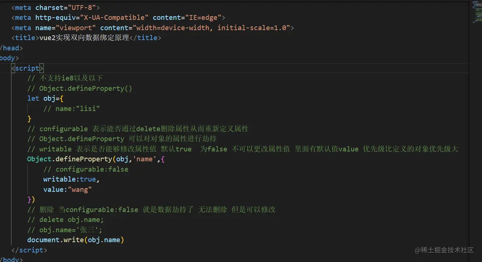The width and height of the screenshot is (482, 262).
Task: Click the '// delete obj.name;' comment
Action: (x=65, y=220)
